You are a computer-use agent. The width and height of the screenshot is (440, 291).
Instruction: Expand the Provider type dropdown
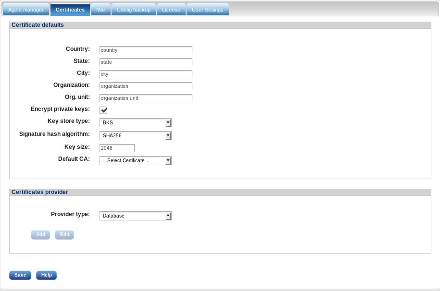point(136,216)
